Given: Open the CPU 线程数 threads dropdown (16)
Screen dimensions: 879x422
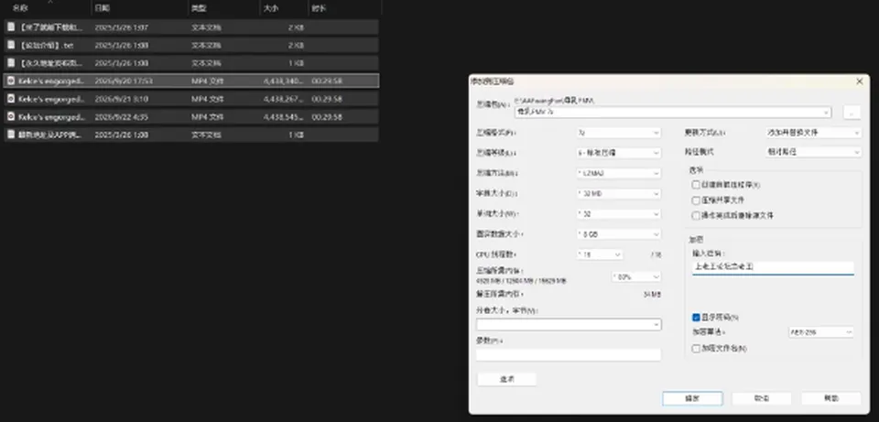Looking at the screenshot, I should [599, 254].
